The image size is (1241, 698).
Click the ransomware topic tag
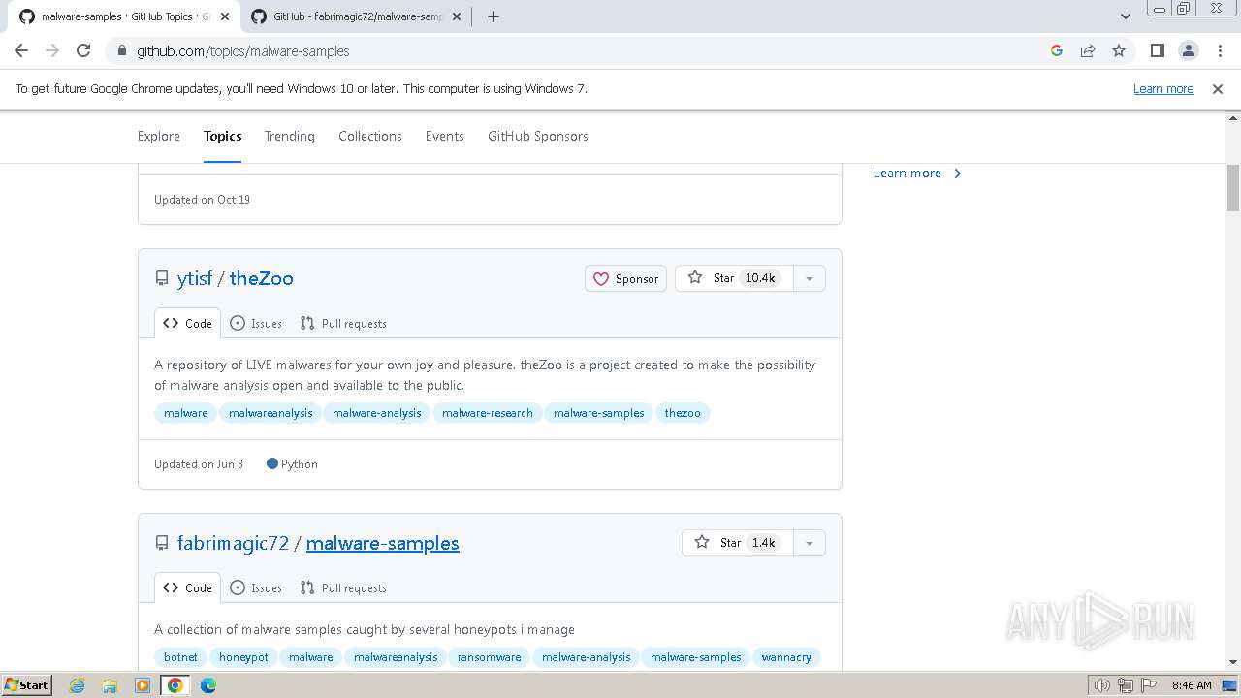[490, 657]
